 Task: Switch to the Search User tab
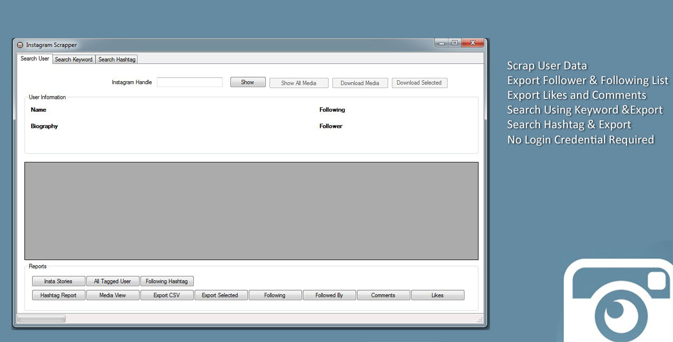pyautogui.click(x=35, y=58)
